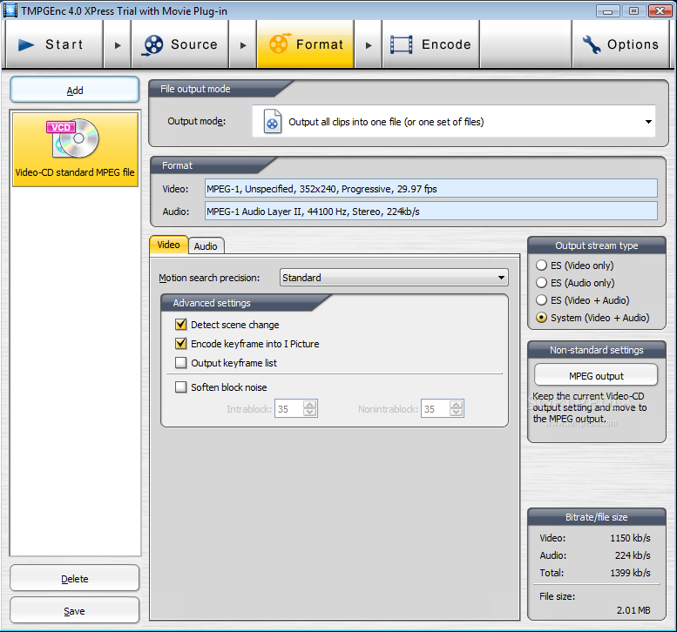Viewport: 677px width, 632px height.
Task: Click the arrow between Source and Format
Action: 243,45
